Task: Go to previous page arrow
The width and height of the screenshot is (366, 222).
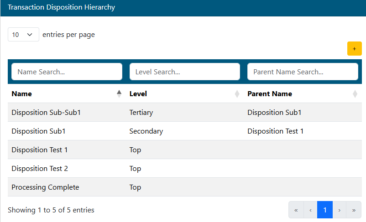Action: [310, 210]
